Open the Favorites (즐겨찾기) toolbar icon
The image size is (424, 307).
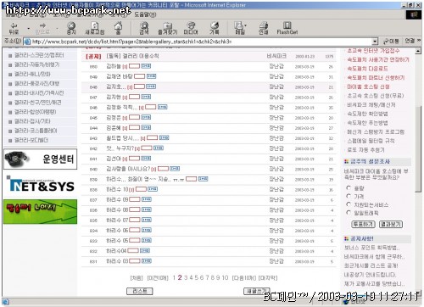[x=167, y=28]
